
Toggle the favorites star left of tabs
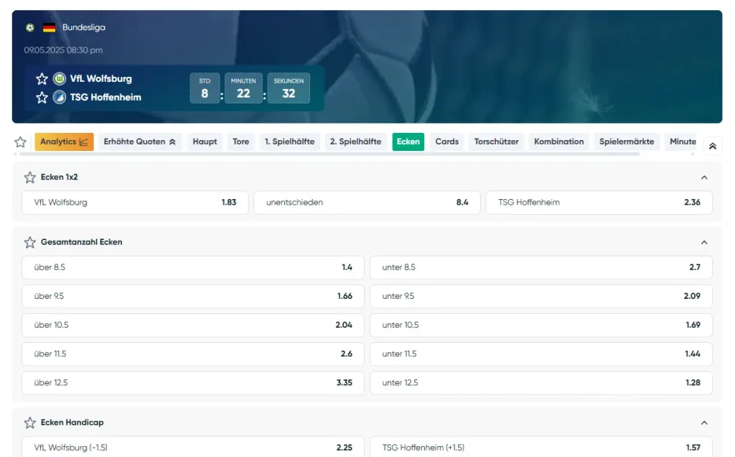point(20,142)
